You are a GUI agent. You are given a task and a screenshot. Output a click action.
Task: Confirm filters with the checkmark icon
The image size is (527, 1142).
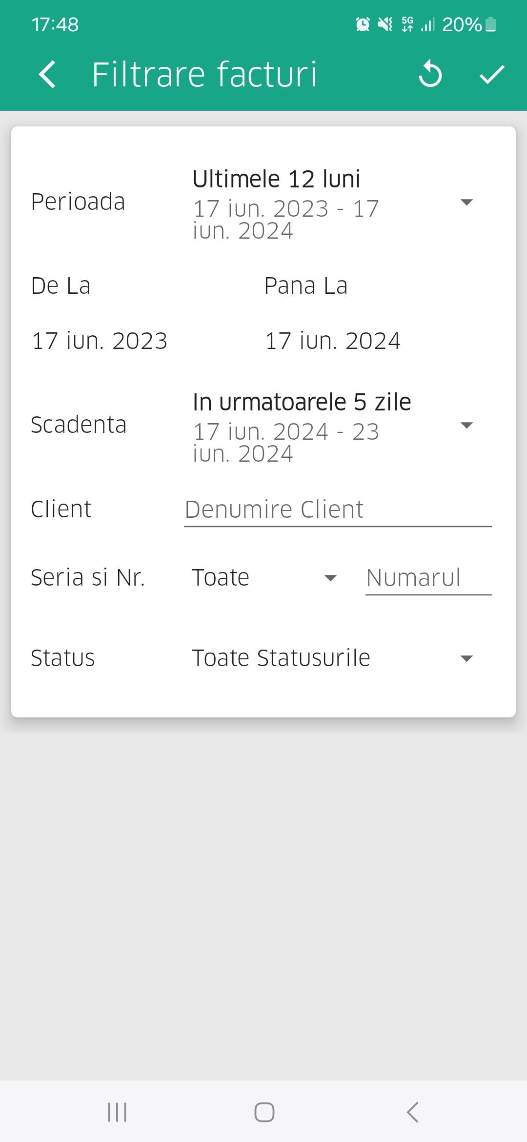tap(491, 75)
